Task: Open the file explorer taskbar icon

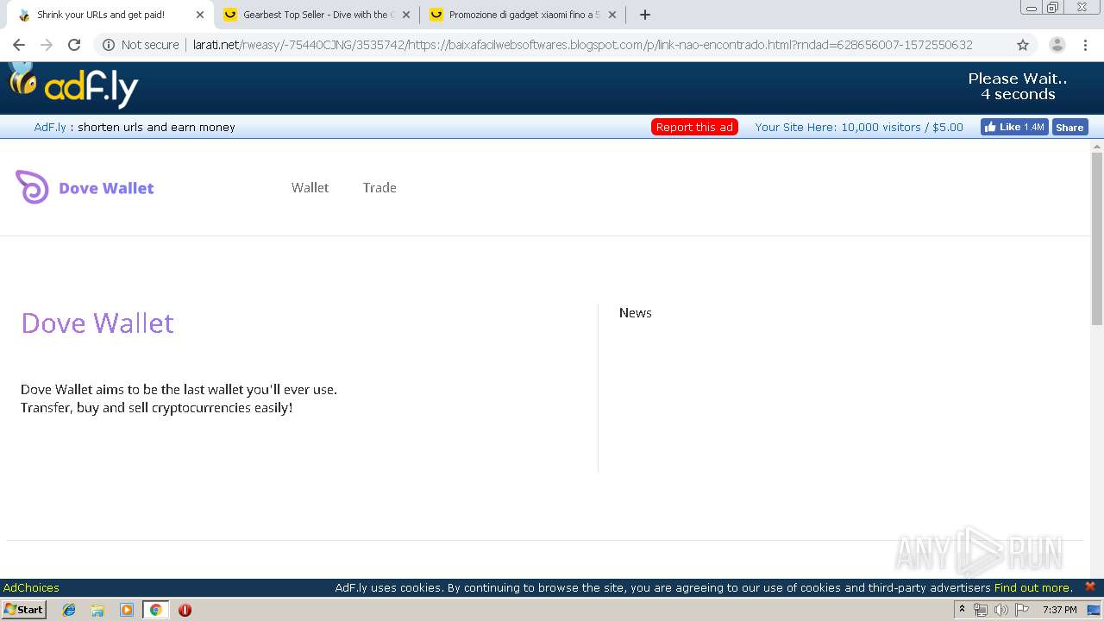Action: 97,610
